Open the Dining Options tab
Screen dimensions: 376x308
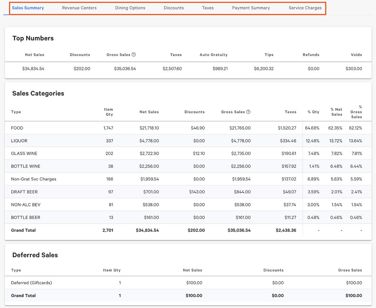coord(130,8)
